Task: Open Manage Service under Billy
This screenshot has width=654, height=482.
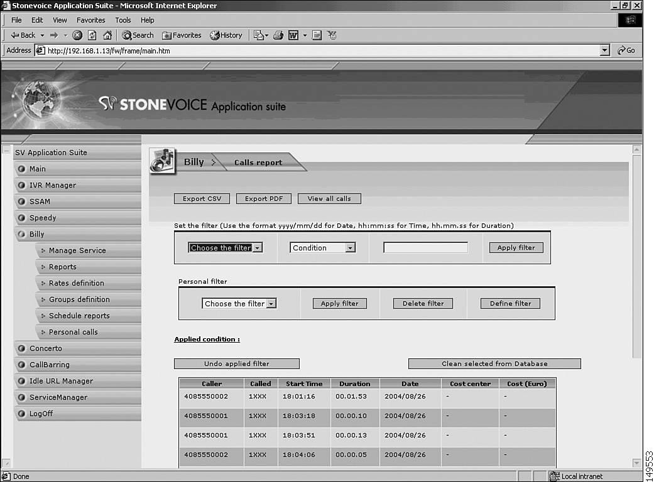Action: (x=89, y=250)
